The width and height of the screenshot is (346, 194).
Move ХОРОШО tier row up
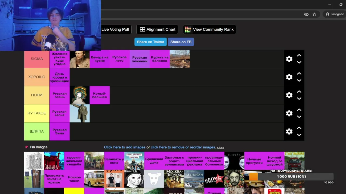(x=299, y=74)
